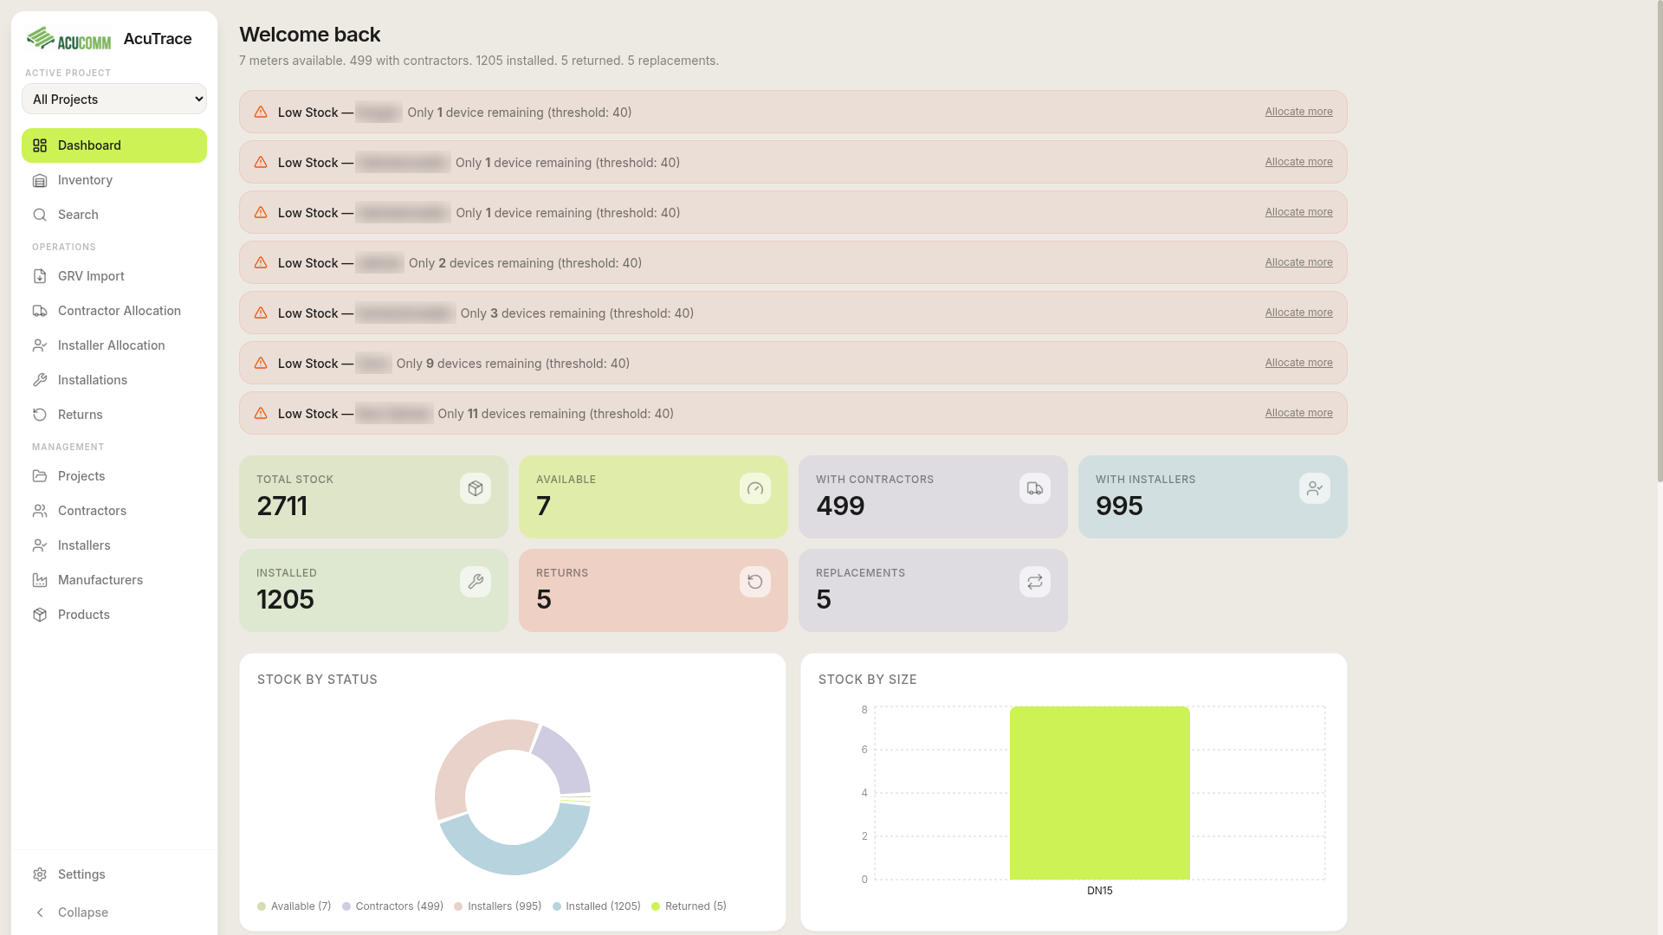Click the Settings gear icon

(x=40, y=874)
